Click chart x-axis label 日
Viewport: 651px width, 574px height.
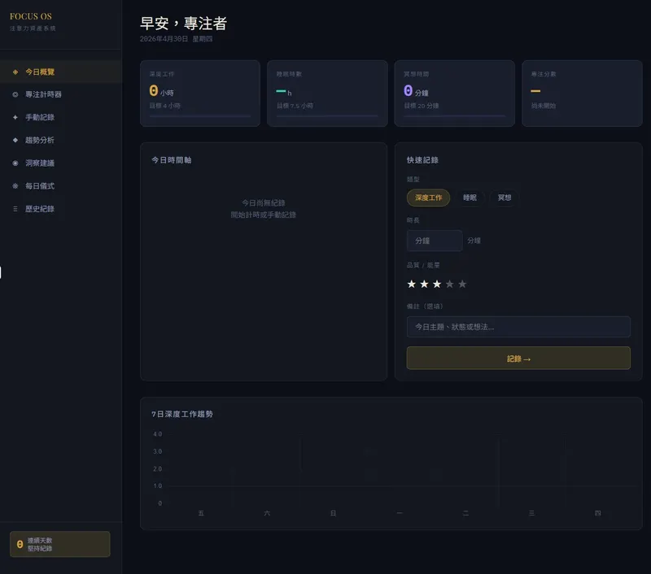333,514
